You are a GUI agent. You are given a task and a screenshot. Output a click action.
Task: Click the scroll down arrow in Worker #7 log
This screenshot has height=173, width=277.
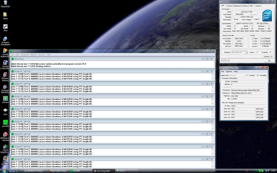[x=213, y=154]
